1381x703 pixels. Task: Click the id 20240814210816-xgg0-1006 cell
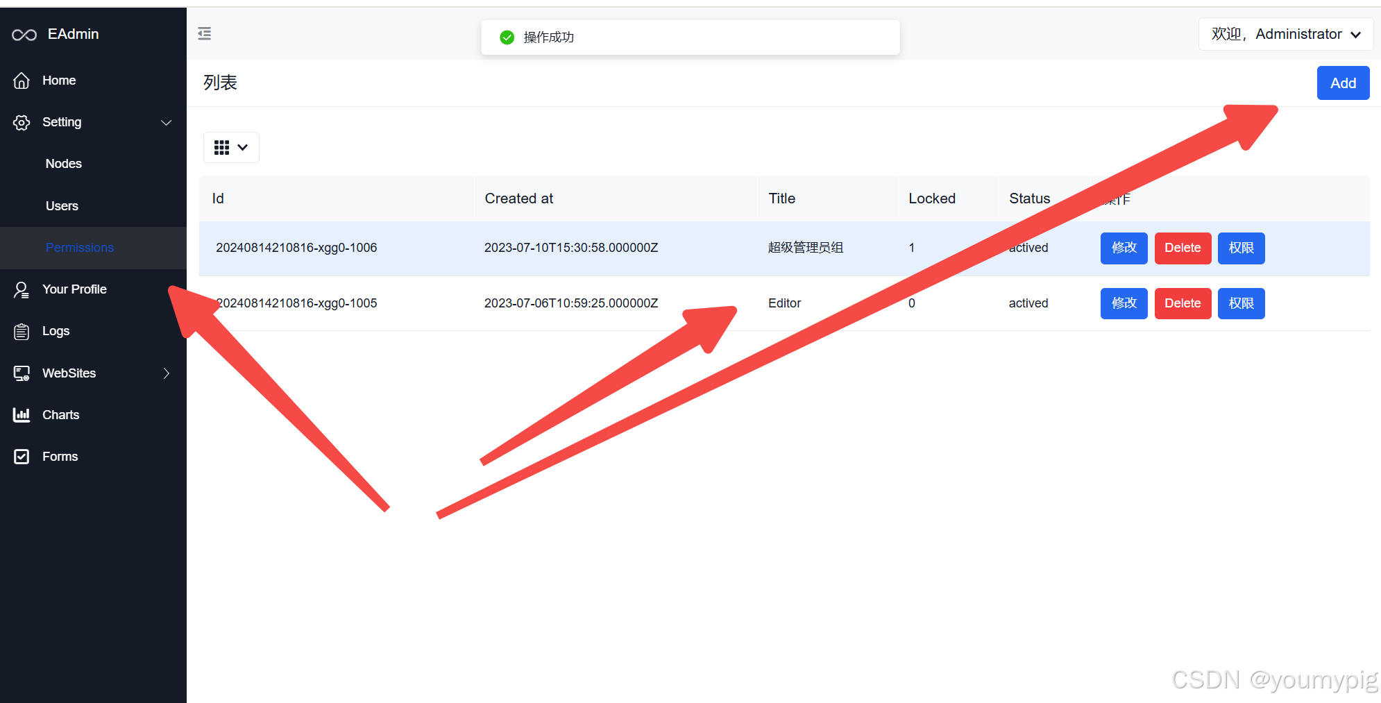296,248
